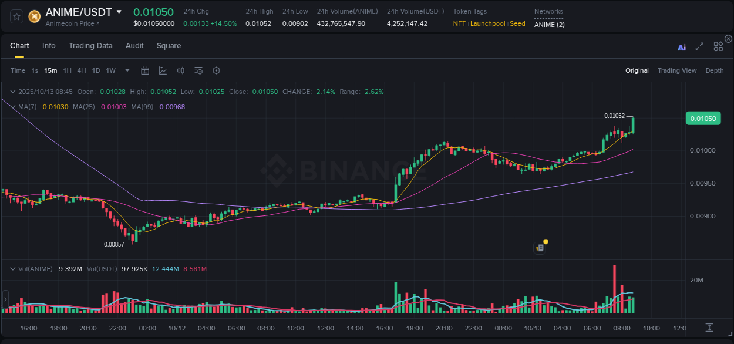This screenshot has height=344, width=734.
Task: Switch to the Trading Data tab
Action: tap(90, 46)
